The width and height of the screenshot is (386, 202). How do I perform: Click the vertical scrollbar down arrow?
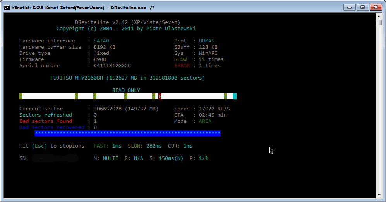[x=379, y=195]
